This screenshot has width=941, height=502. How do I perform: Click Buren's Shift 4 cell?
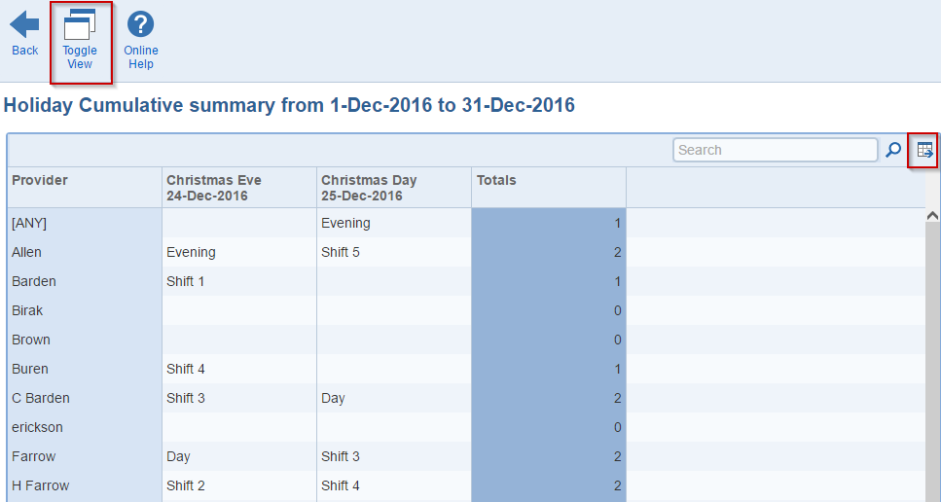[x=239, y=369]
